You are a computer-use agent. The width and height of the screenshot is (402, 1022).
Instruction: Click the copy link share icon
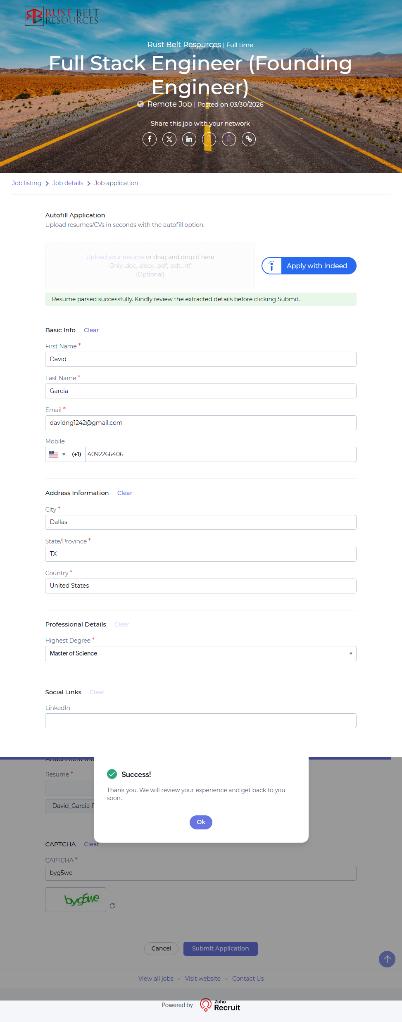point(249,139)
